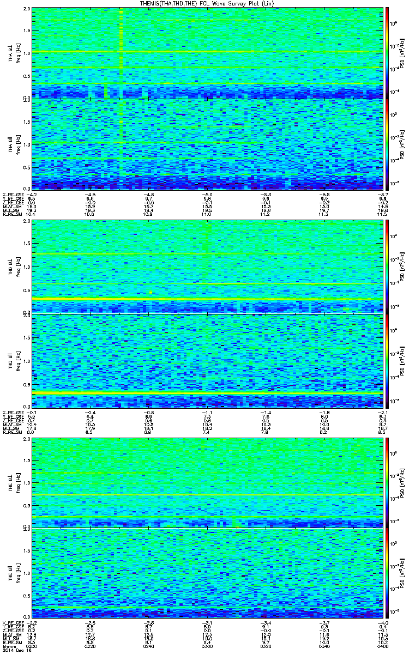
Task: Click the '2.0' top tick of THD B⊥ axis
Action: click(27, 222)
